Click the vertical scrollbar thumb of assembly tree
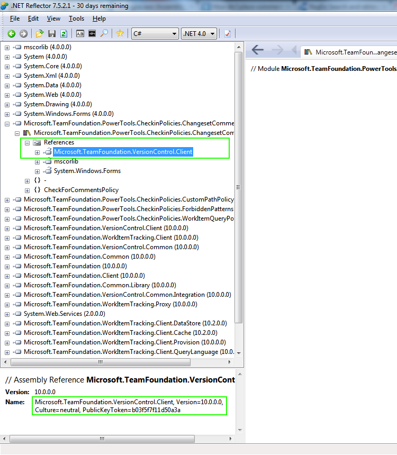Viewport: 397px width, 455px height. coord(238,187)
